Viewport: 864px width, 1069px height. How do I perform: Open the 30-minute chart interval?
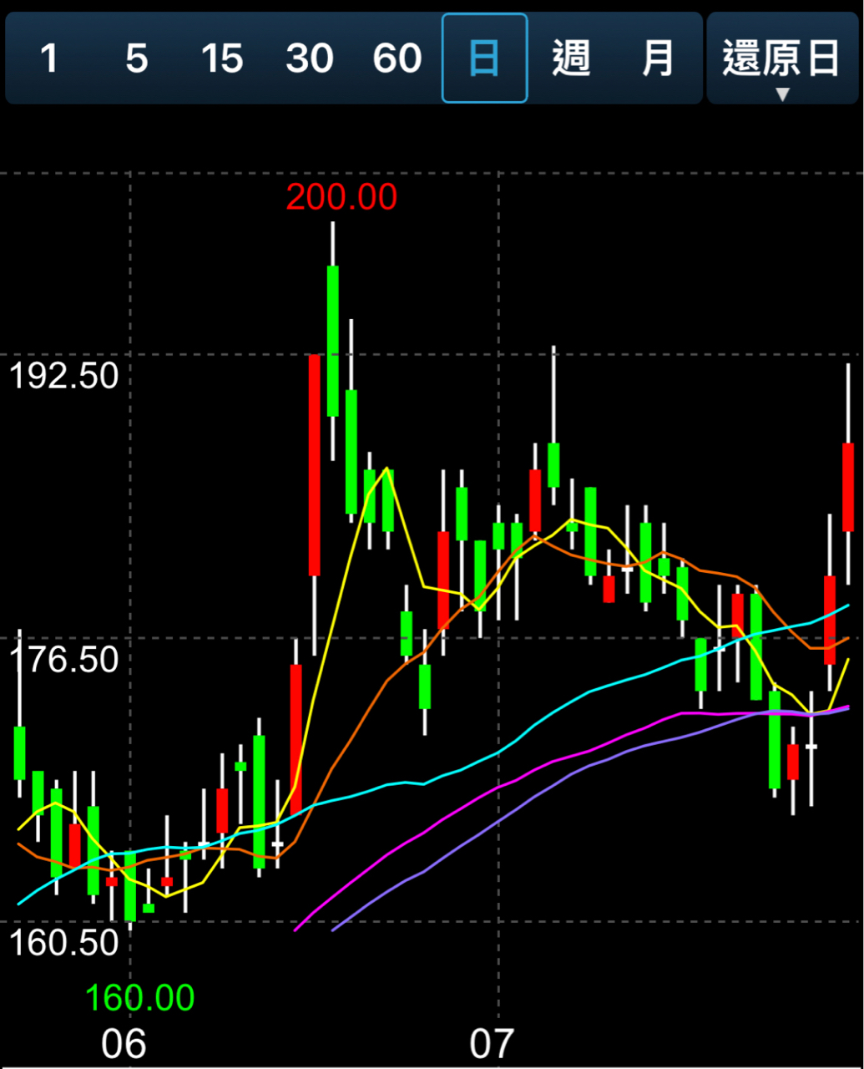[x=310, y=58]
